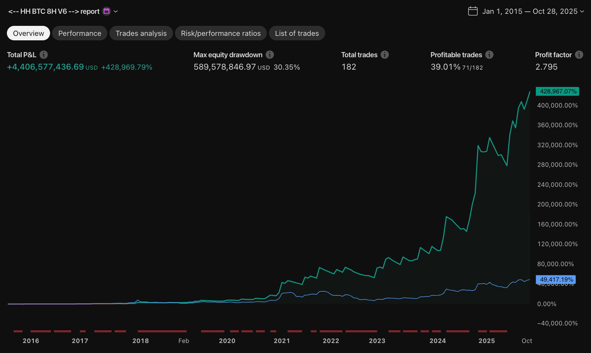The image size is (591, 353).
Task: Click the Jan 1, 2015 — Oct 28, 2025 range selector
Action: click(532, 11)
